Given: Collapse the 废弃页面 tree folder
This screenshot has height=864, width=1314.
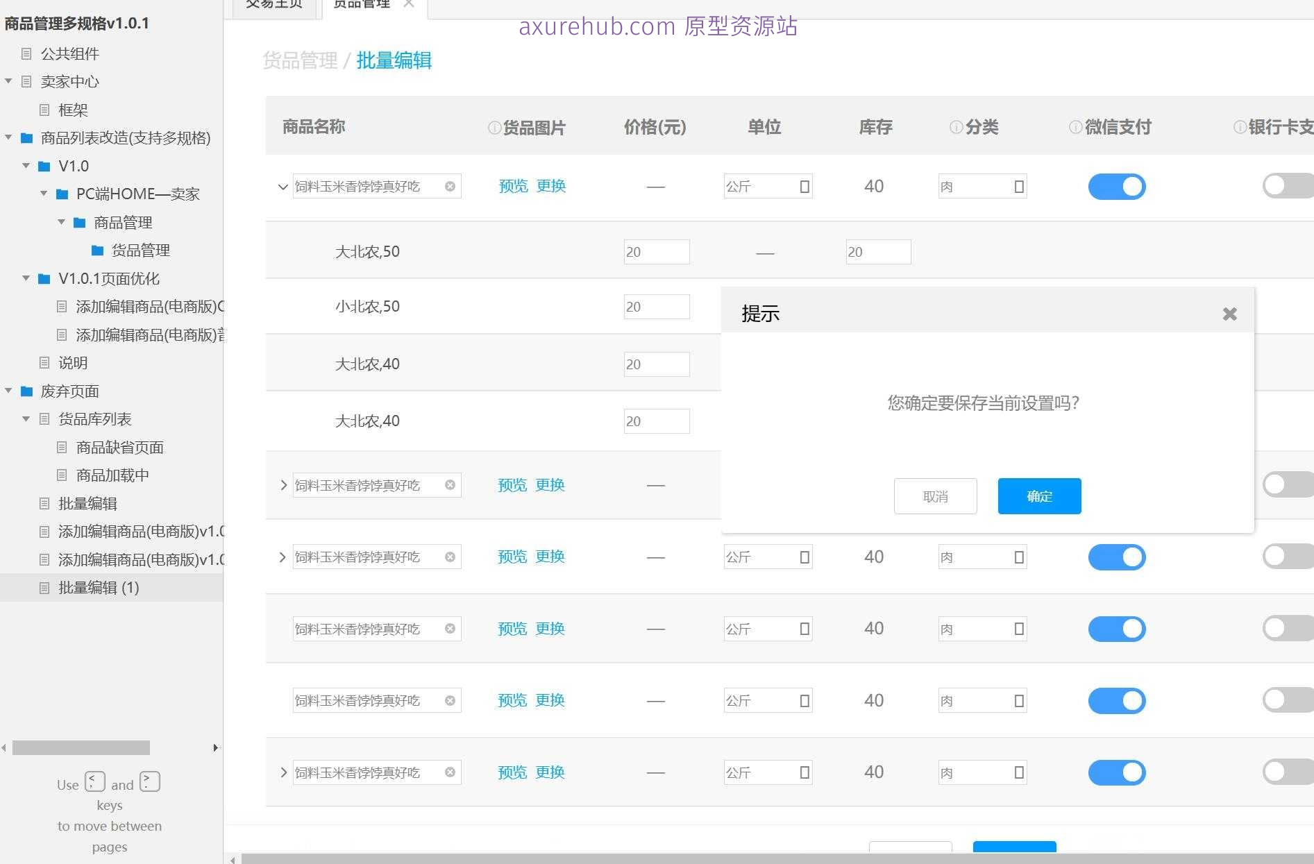Looking at the screenshot, I should click(8, 391).
